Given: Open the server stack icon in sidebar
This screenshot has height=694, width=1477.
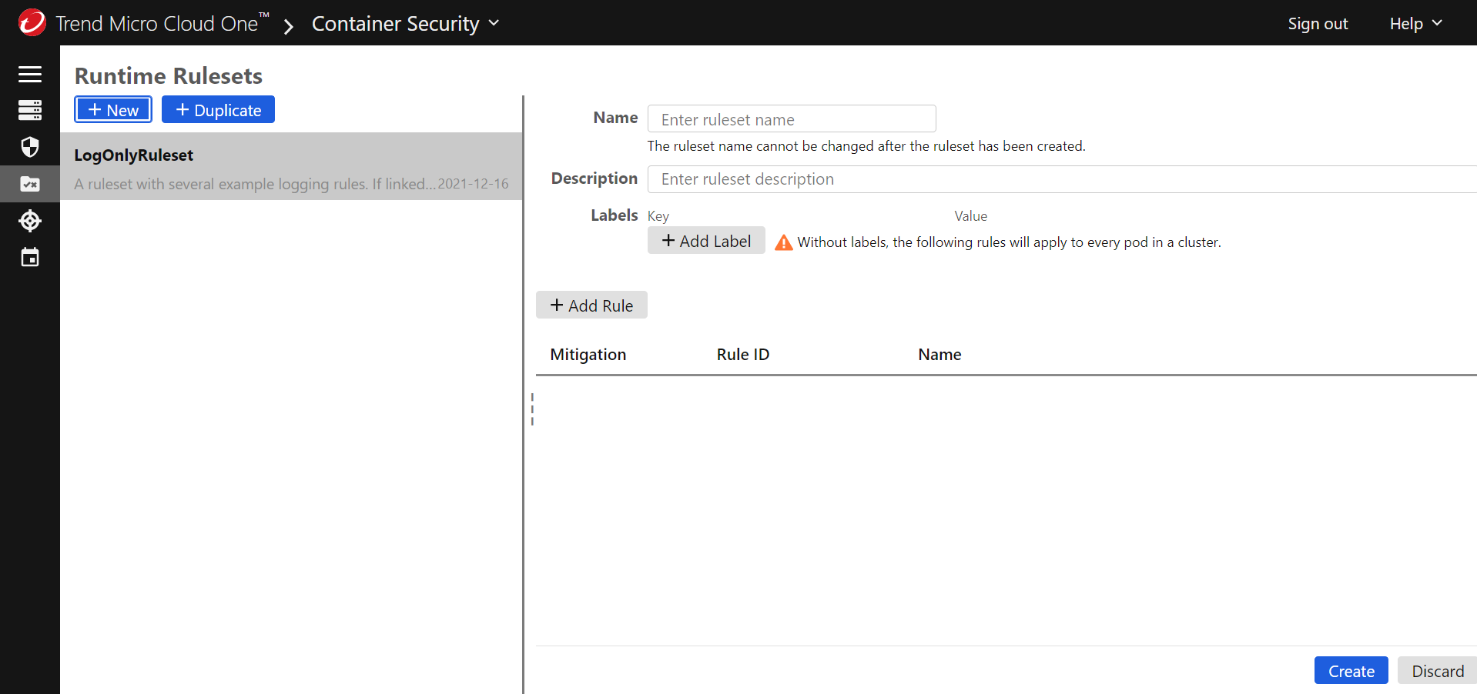Looking at the screenshot, I should [x=30, y=110].
